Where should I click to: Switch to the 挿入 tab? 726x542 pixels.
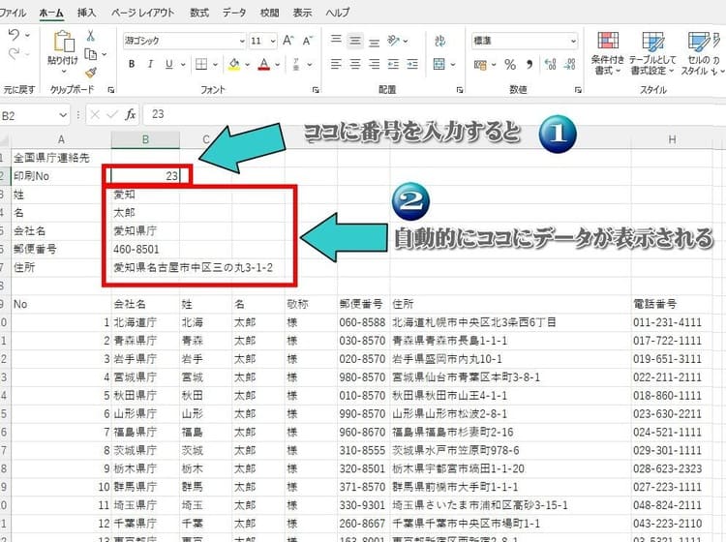86,13
